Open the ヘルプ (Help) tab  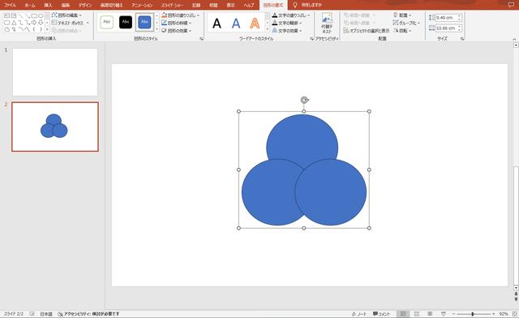(x=249, y=5)
